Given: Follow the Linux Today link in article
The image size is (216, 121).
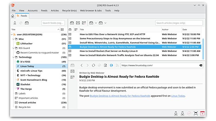Looking at the screenshot, I should pos(178,96).
